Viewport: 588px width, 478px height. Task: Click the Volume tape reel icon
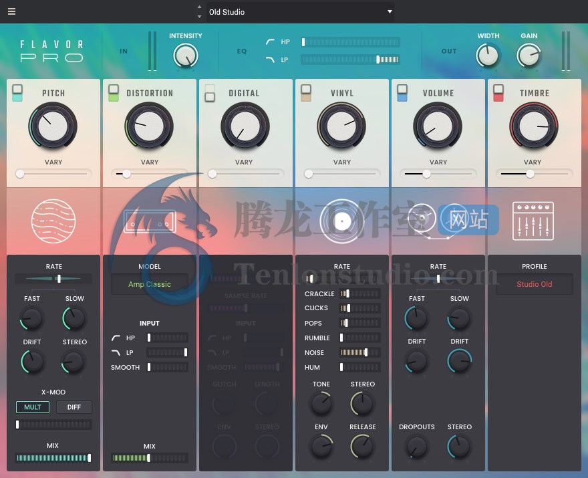tap(437, 221)
